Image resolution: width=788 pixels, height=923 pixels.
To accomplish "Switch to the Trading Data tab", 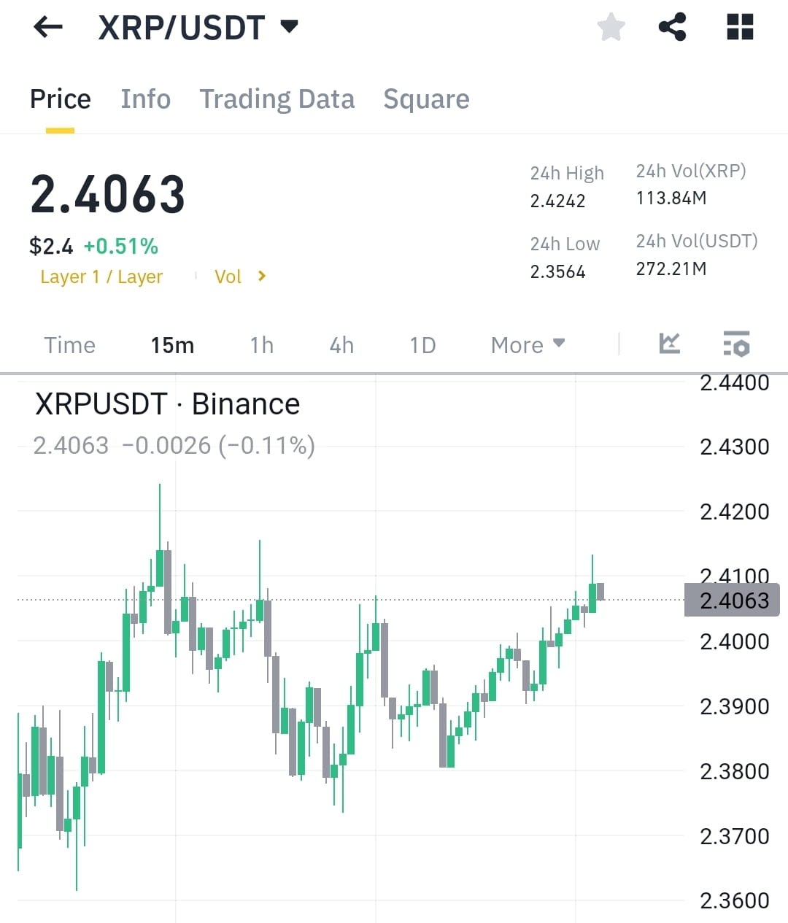I will (277, 99).
